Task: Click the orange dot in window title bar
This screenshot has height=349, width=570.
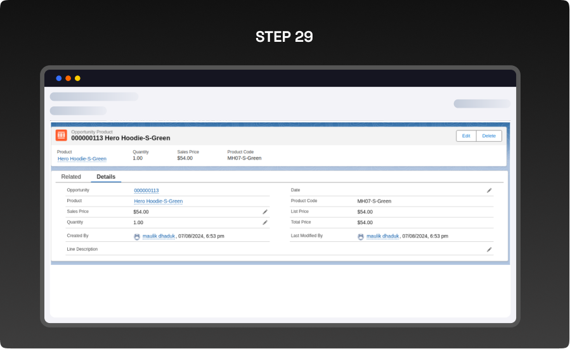Action: [68, 79]
